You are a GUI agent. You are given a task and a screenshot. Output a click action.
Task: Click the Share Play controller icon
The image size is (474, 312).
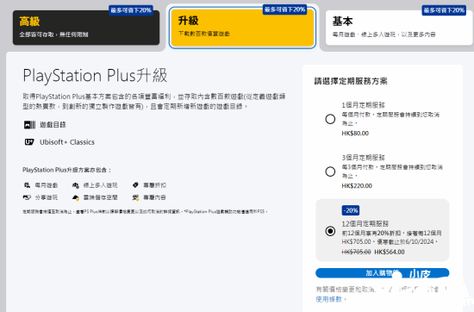pos(27,197)
